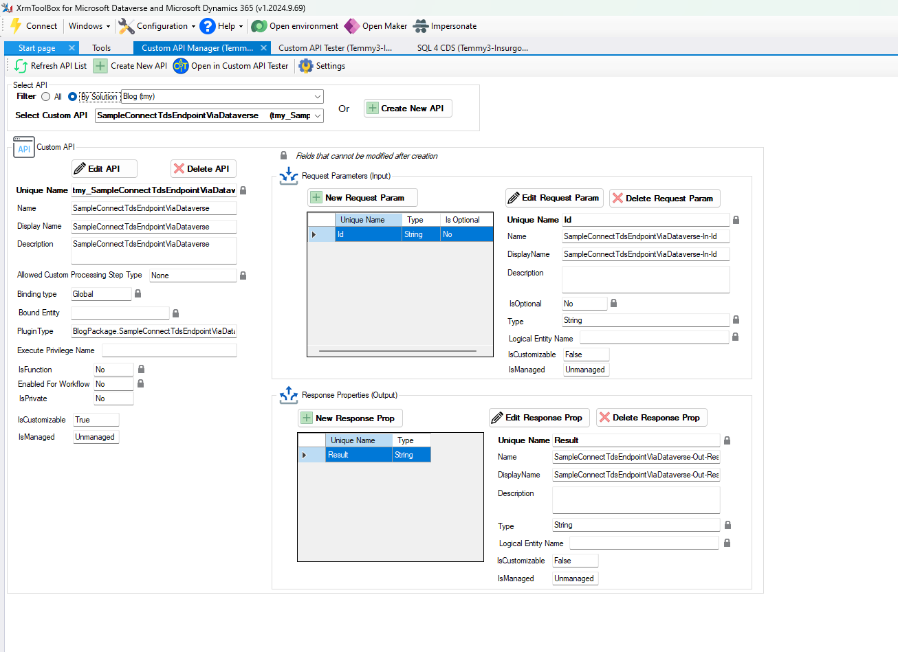Click the lock icon beside API Unique Name
Viewport: 898px width, 652px height.
(243, 190)
